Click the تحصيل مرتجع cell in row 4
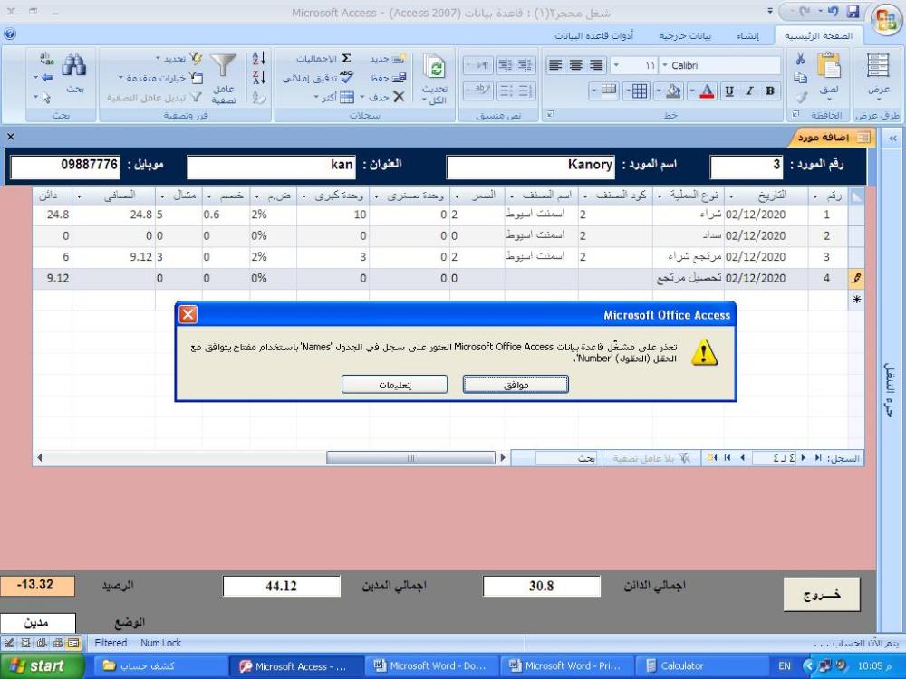 pyautogui.click(x=689, y=278)
